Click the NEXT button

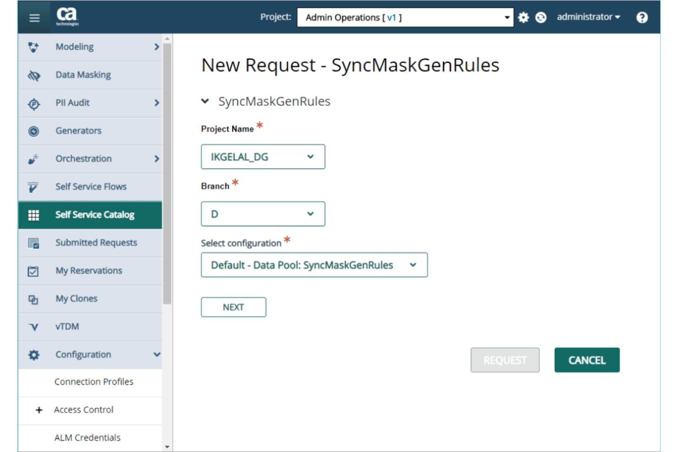[233, 307]
